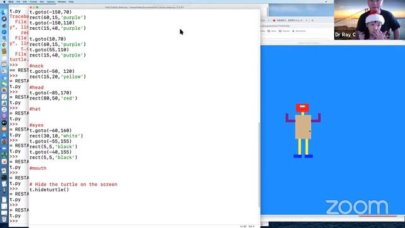The width and height of the screenshot is (405, 228).
Task: Open the purple Podcasts icon in Dock
Action: tap(4, 116)
